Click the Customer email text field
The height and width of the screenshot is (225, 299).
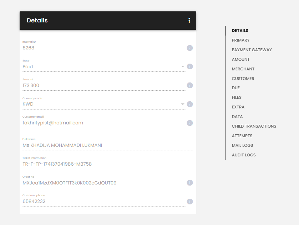[104, 123]
